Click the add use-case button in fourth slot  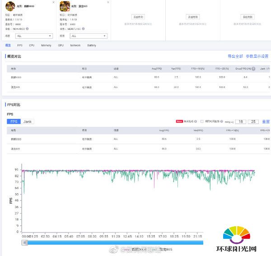pos(193,17)
